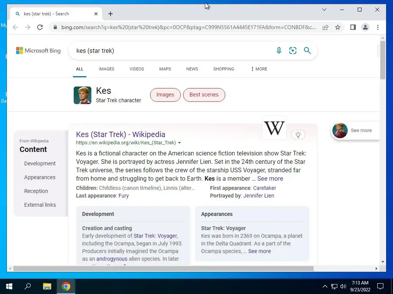393x294 pixels.
Task: Click the padlock site info icon
Action: pyautogui.click(x=55, y=27)
